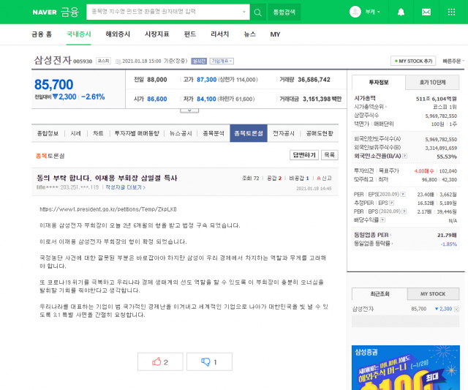Image resolution: width=468 pixels, height=390 pixels.
Task: Switch to 차트 tab
Action: [98, 133]
